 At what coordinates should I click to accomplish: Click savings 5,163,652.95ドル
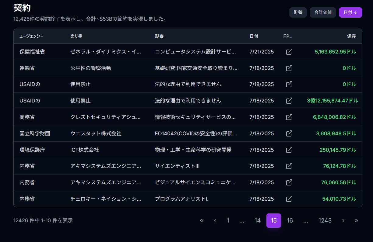pos(336,52)
